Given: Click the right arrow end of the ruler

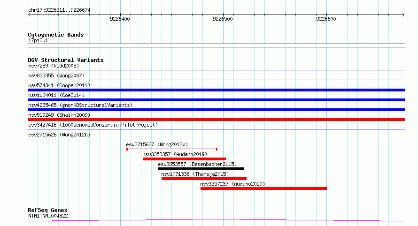Looking at the screenshot, I should click(403, 15).
